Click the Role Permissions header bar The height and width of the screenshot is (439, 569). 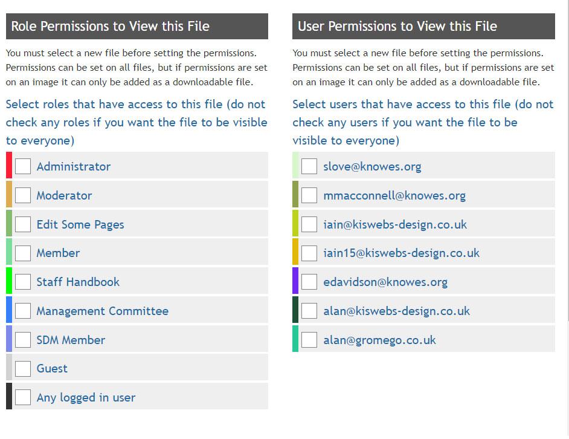[137, 27]
